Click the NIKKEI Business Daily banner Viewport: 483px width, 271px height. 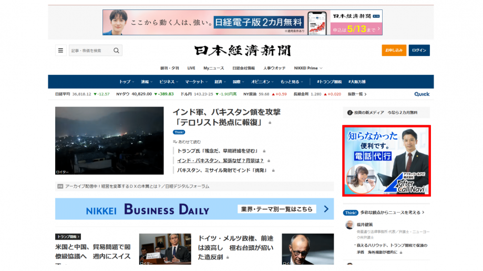tap(194, 209)
